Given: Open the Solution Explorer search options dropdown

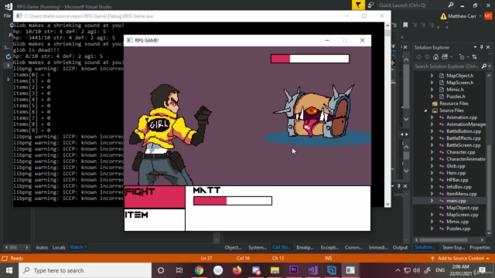Looking at the screenshot, I should (x=490, y=66).
